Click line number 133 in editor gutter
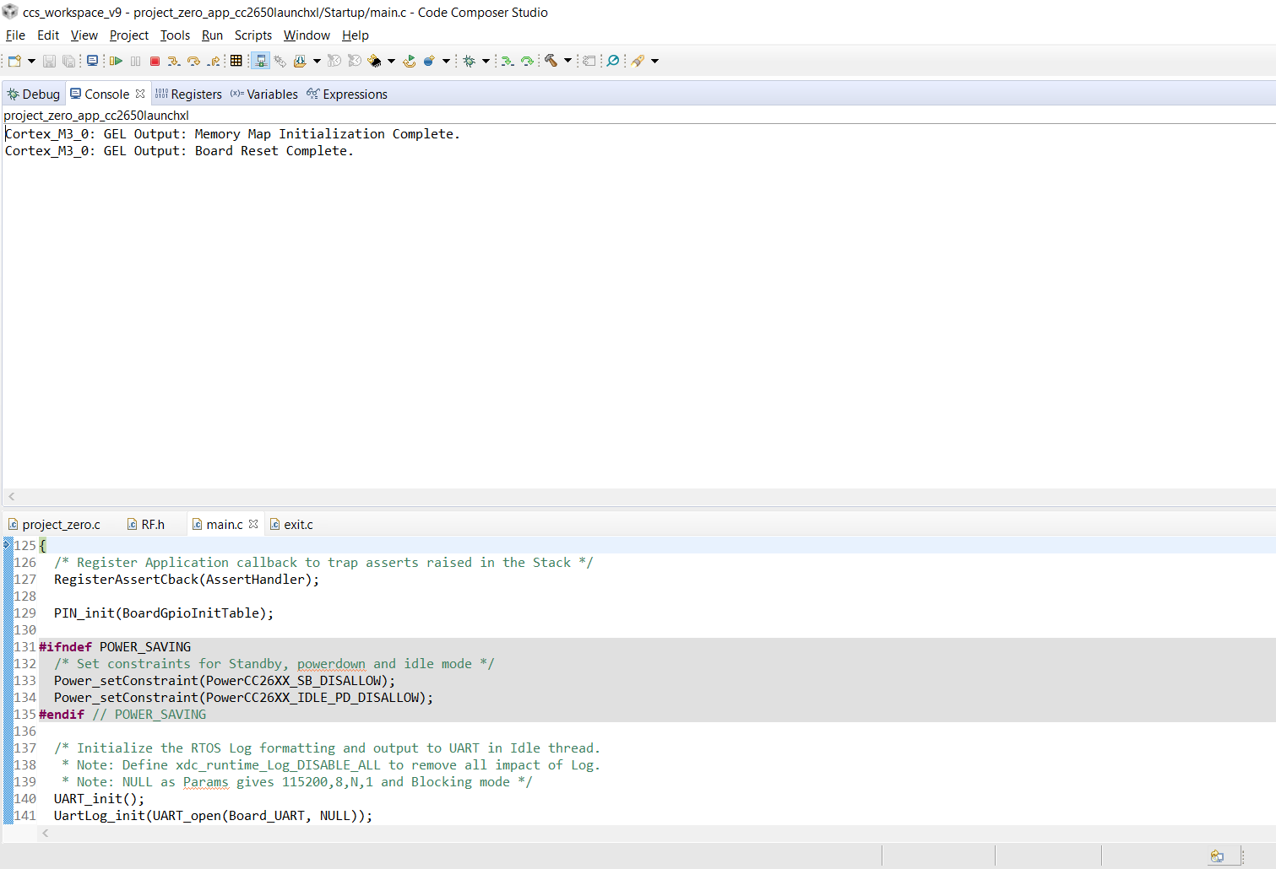 click(25, 681)
